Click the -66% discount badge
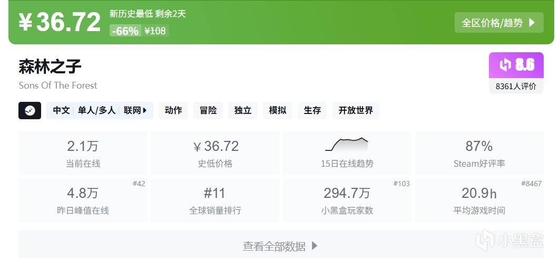Viewport: 560px width, 258px height. (x=125, y=31)
